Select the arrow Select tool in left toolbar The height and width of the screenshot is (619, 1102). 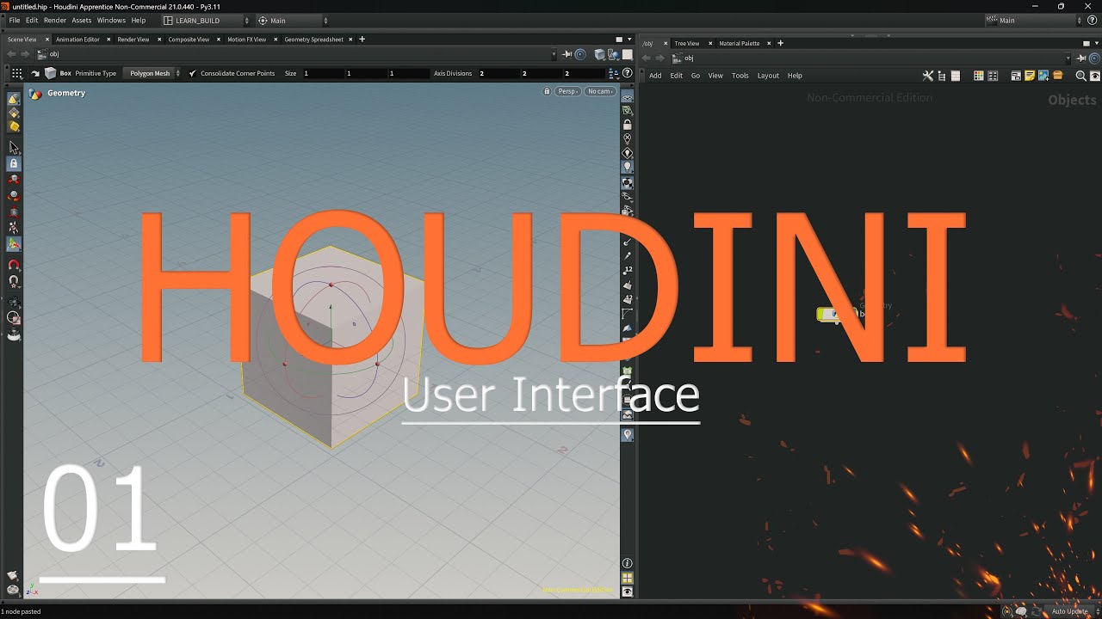[13, 148]
